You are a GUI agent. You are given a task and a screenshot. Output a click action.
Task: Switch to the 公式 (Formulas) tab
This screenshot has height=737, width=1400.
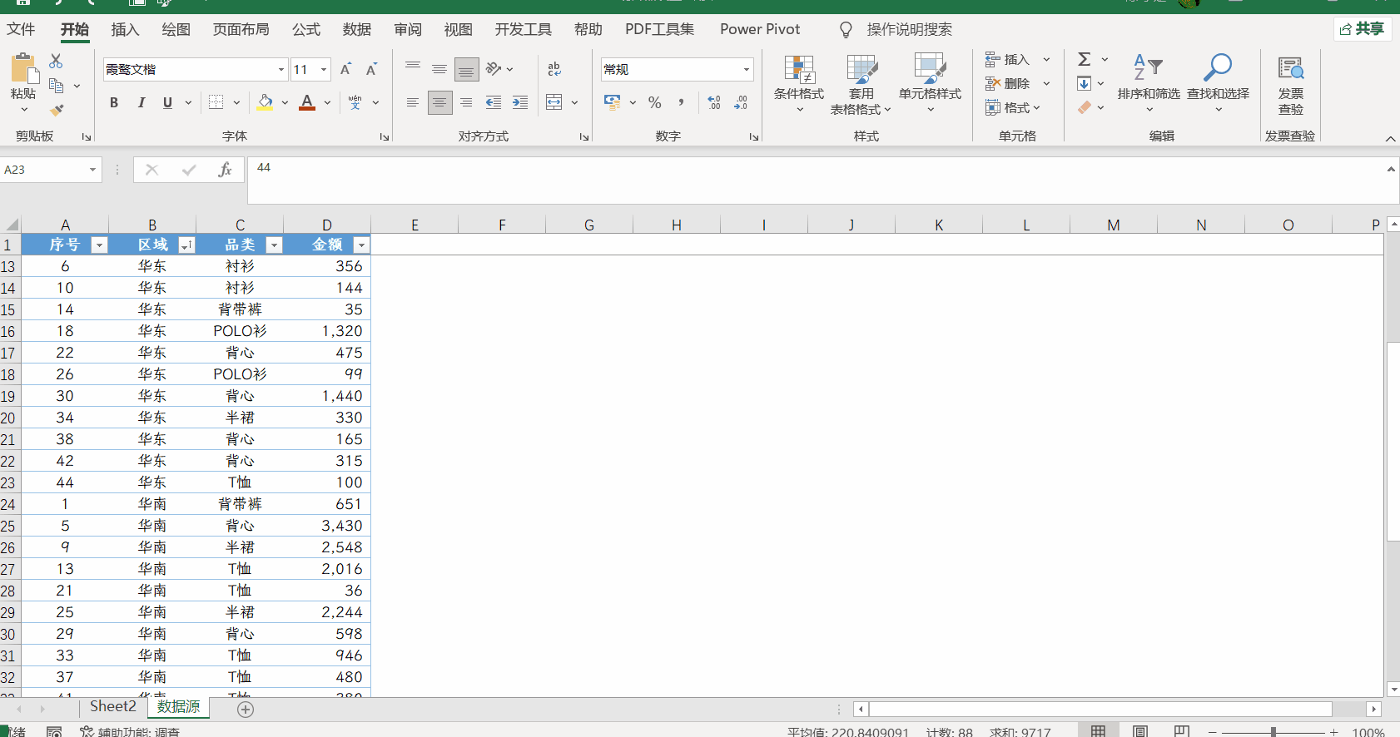coord(306,30)
